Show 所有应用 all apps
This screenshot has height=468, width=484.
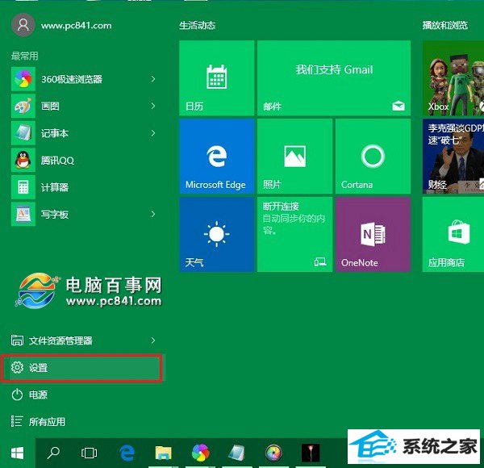[83, 421]
